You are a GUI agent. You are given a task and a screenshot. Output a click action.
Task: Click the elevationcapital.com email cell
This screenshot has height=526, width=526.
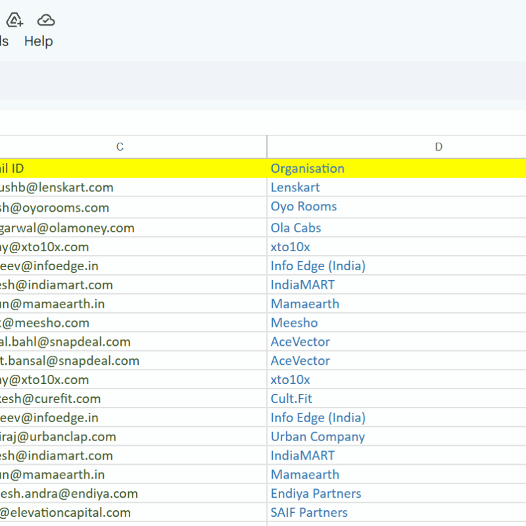pos(133,512)
